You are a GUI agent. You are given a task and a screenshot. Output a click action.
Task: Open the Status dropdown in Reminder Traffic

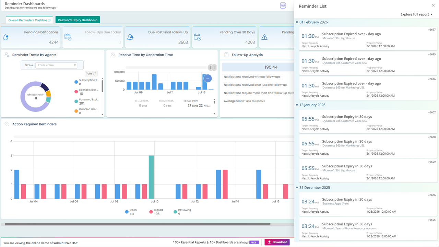(x=56, y=65)
